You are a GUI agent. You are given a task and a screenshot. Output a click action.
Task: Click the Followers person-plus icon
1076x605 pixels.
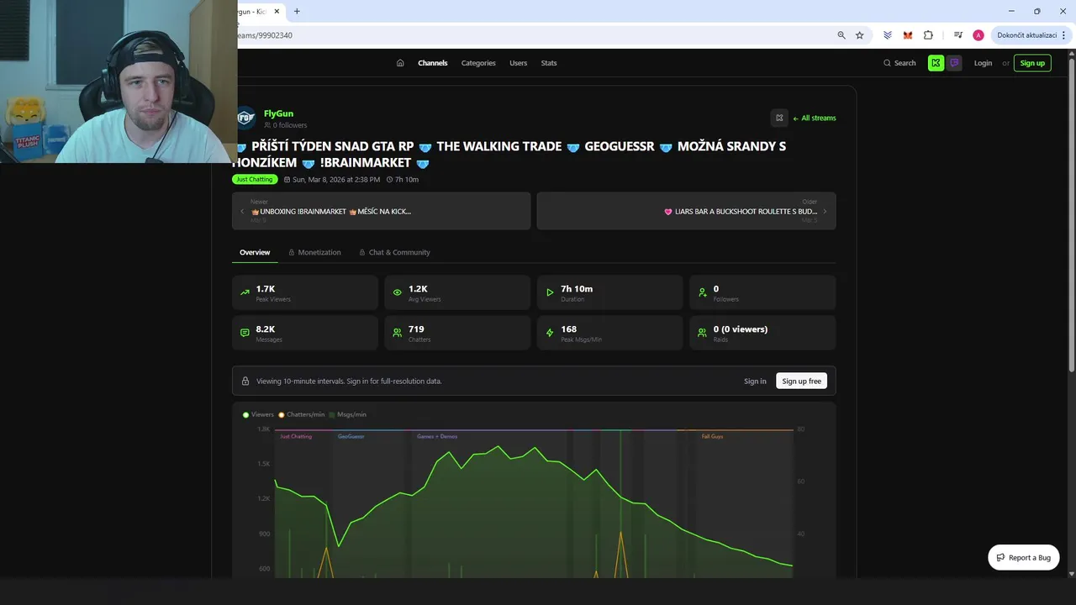tap(702, 292)
